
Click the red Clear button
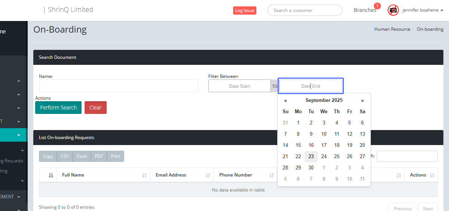click(95, 108)
